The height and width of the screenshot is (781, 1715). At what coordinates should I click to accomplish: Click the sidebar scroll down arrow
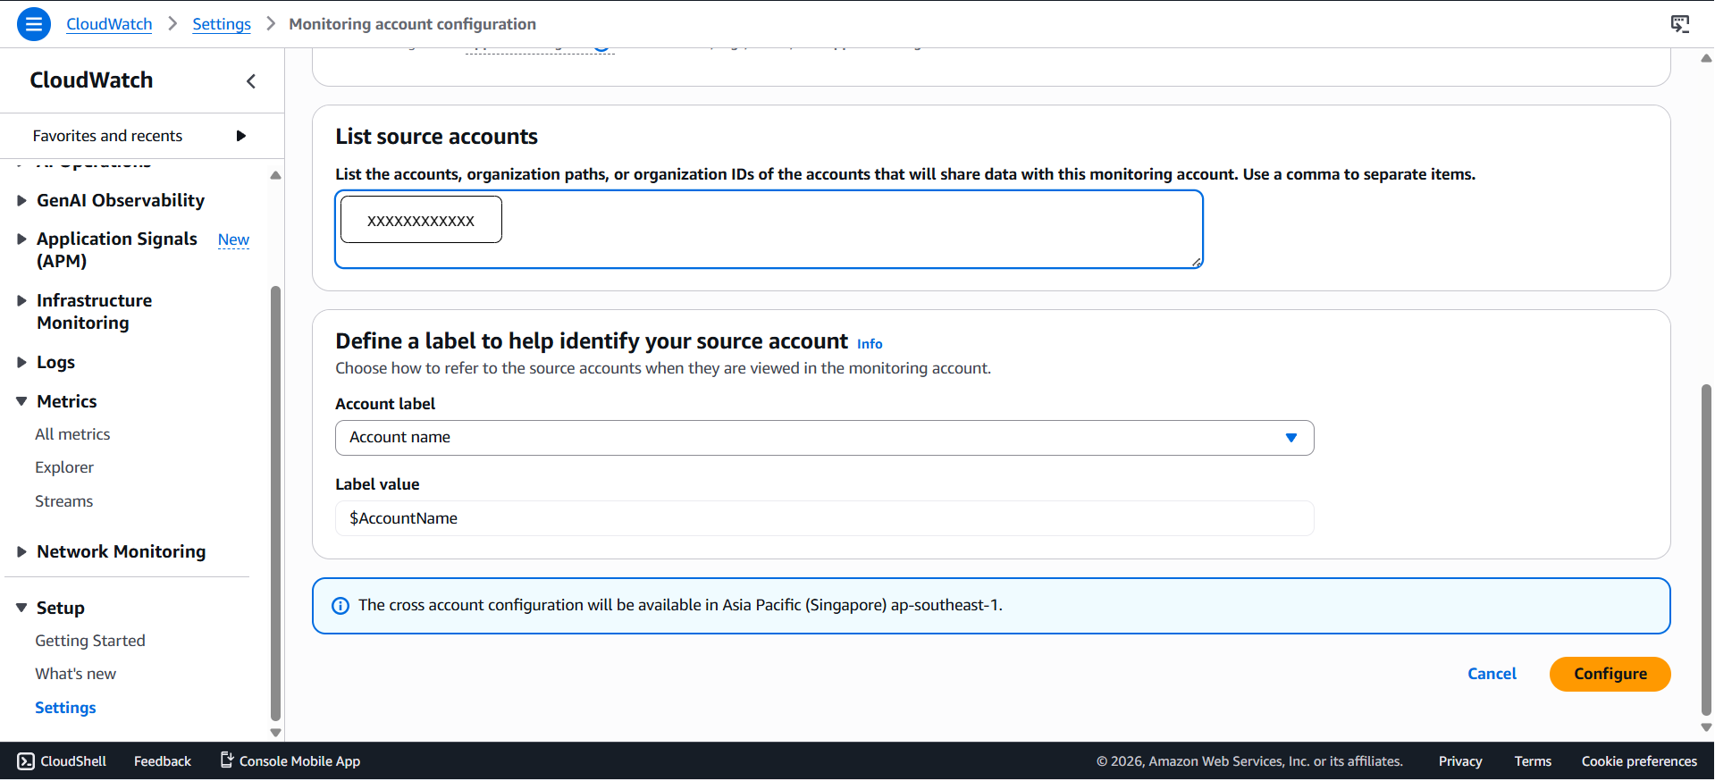pyautogui.click(x=275, y=733)
